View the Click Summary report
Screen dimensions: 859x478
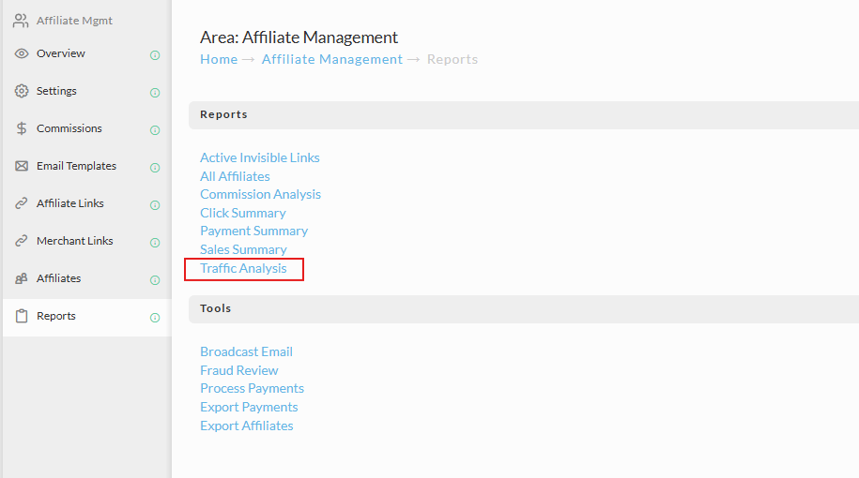coord(243,213)
